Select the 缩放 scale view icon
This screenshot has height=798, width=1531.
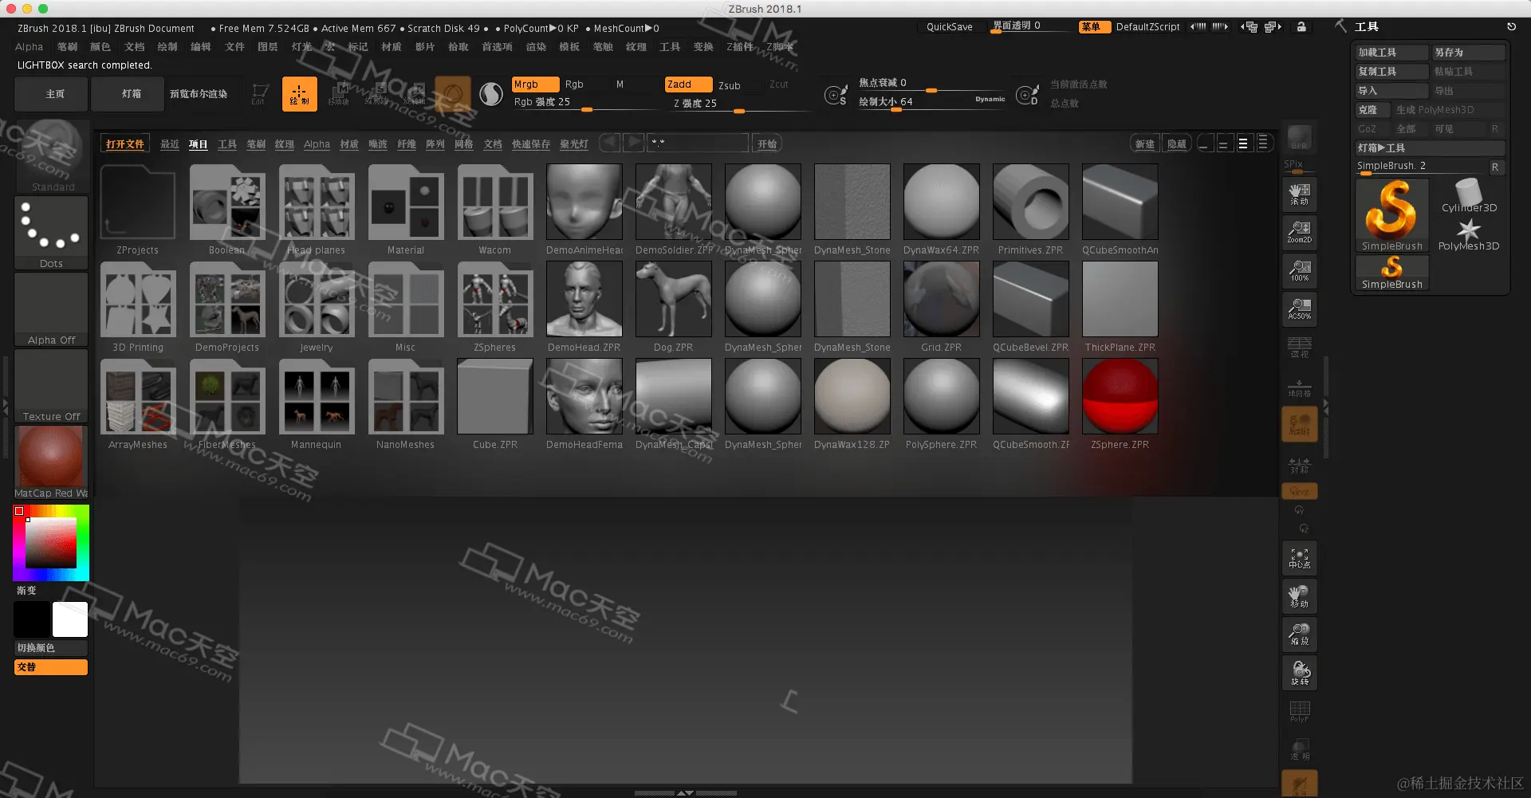(1300, 635)
